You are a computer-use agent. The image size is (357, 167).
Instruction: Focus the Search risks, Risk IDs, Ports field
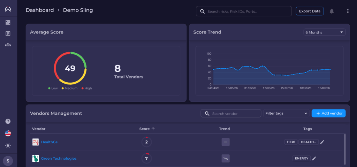point(244,11)
